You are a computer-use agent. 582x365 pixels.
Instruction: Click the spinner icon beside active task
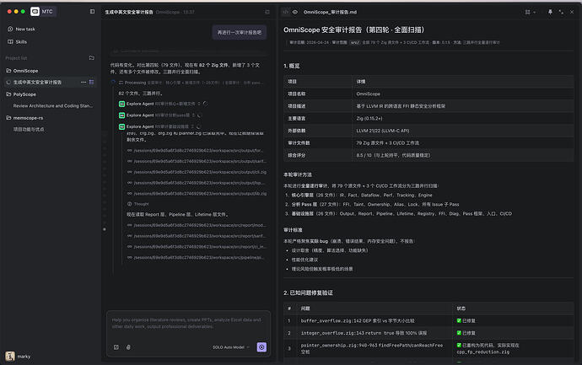click(8, 83)
